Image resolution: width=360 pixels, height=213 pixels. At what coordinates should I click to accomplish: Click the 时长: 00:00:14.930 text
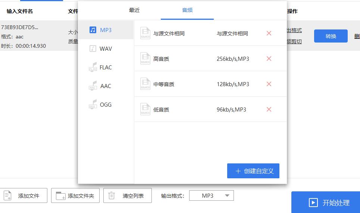[x=24, y=46]
